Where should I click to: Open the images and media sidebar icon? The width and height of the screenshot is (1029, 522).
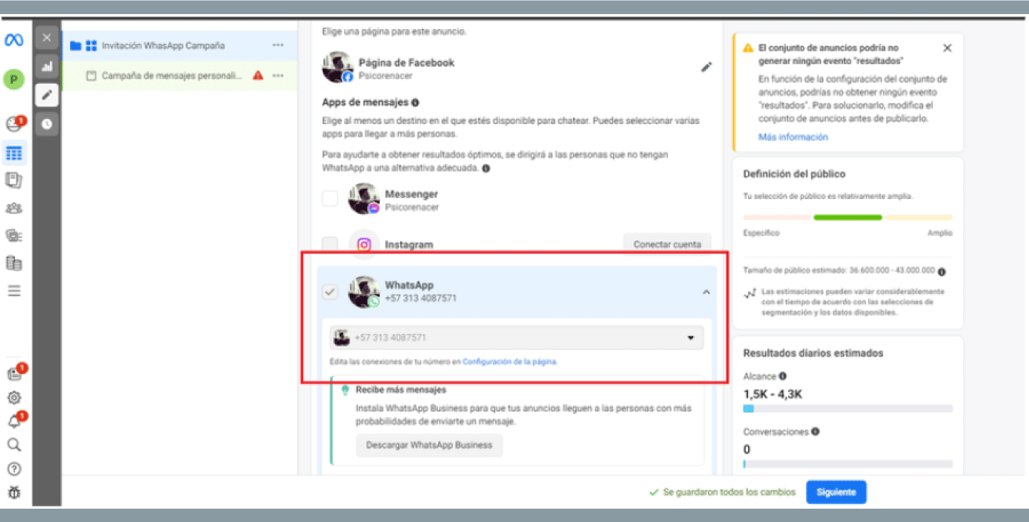coord(14,235)
